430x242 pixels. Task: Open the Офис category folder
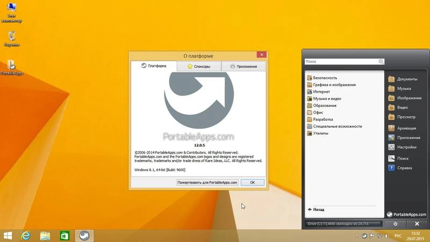pos(315,112)
